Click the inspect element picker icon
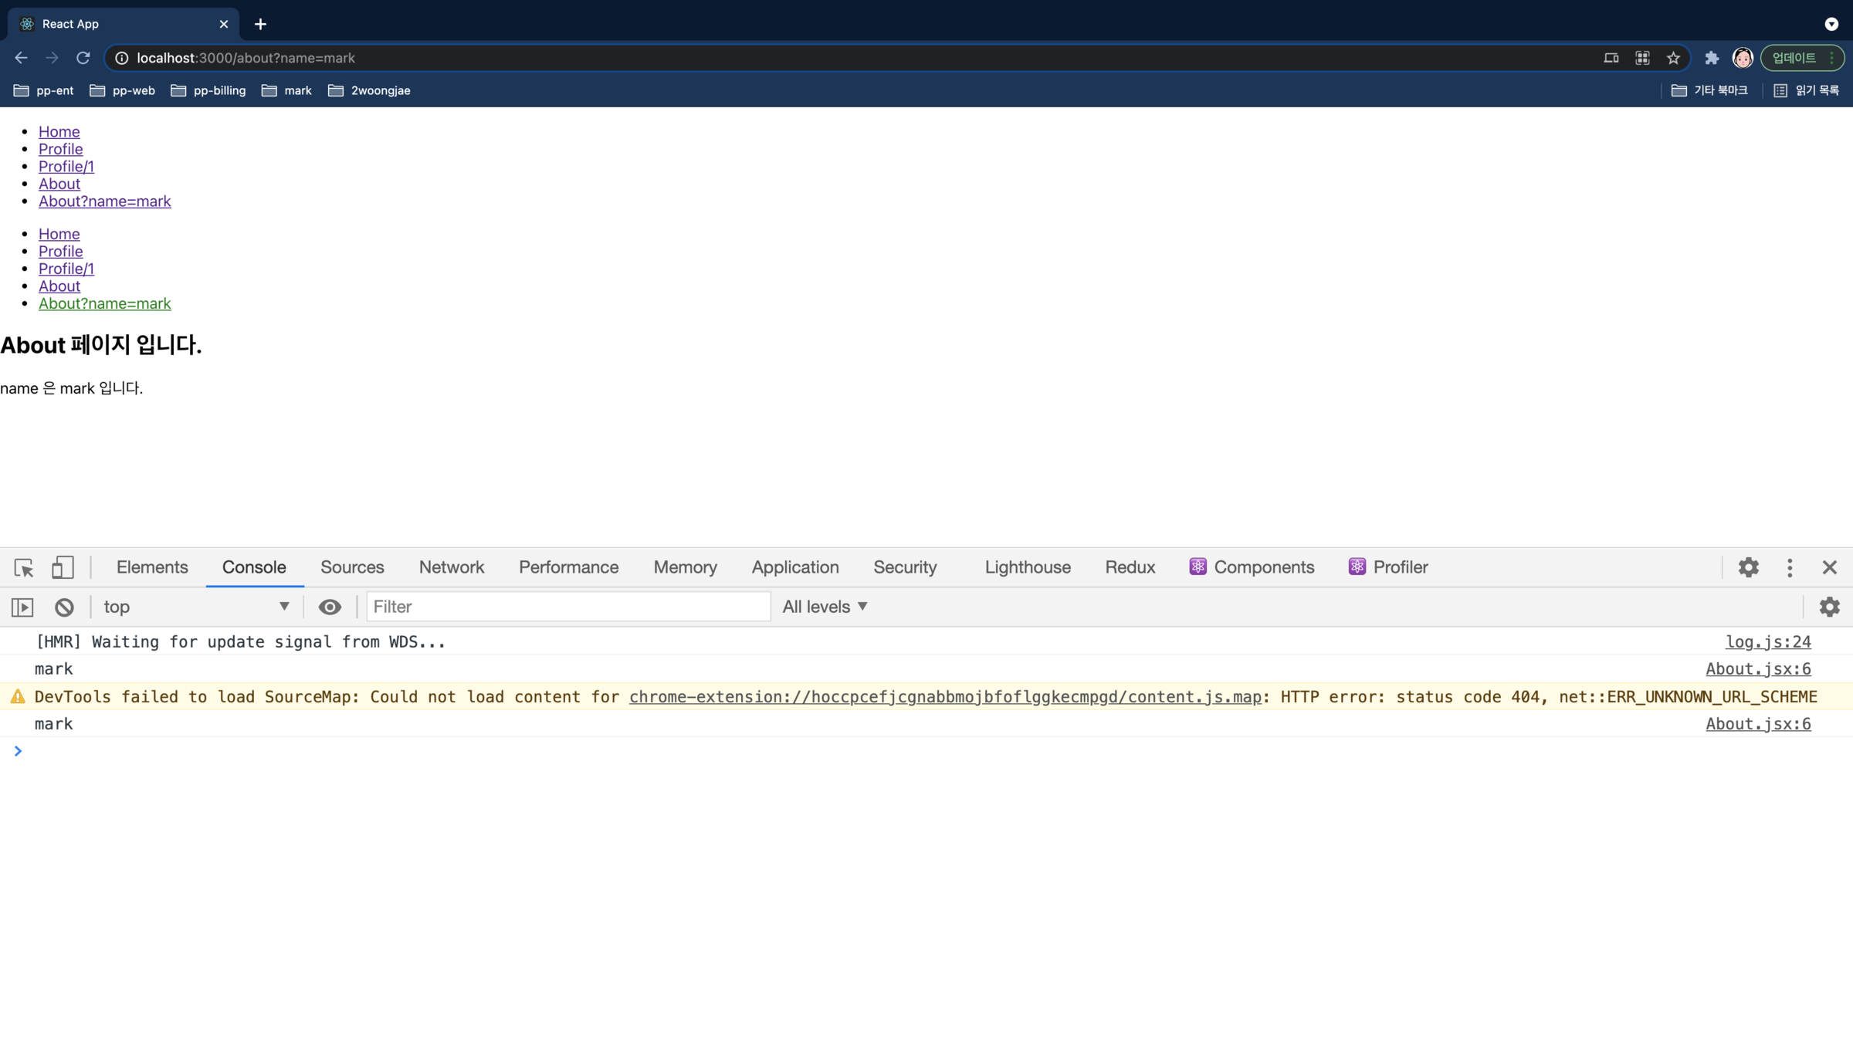This screenshot has width=1853, height=1042. point(24,567)
